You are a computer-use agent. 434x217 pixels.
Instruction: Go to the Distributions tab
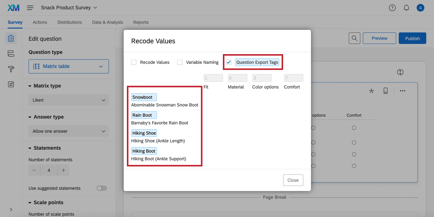click(x=70, y=22)
